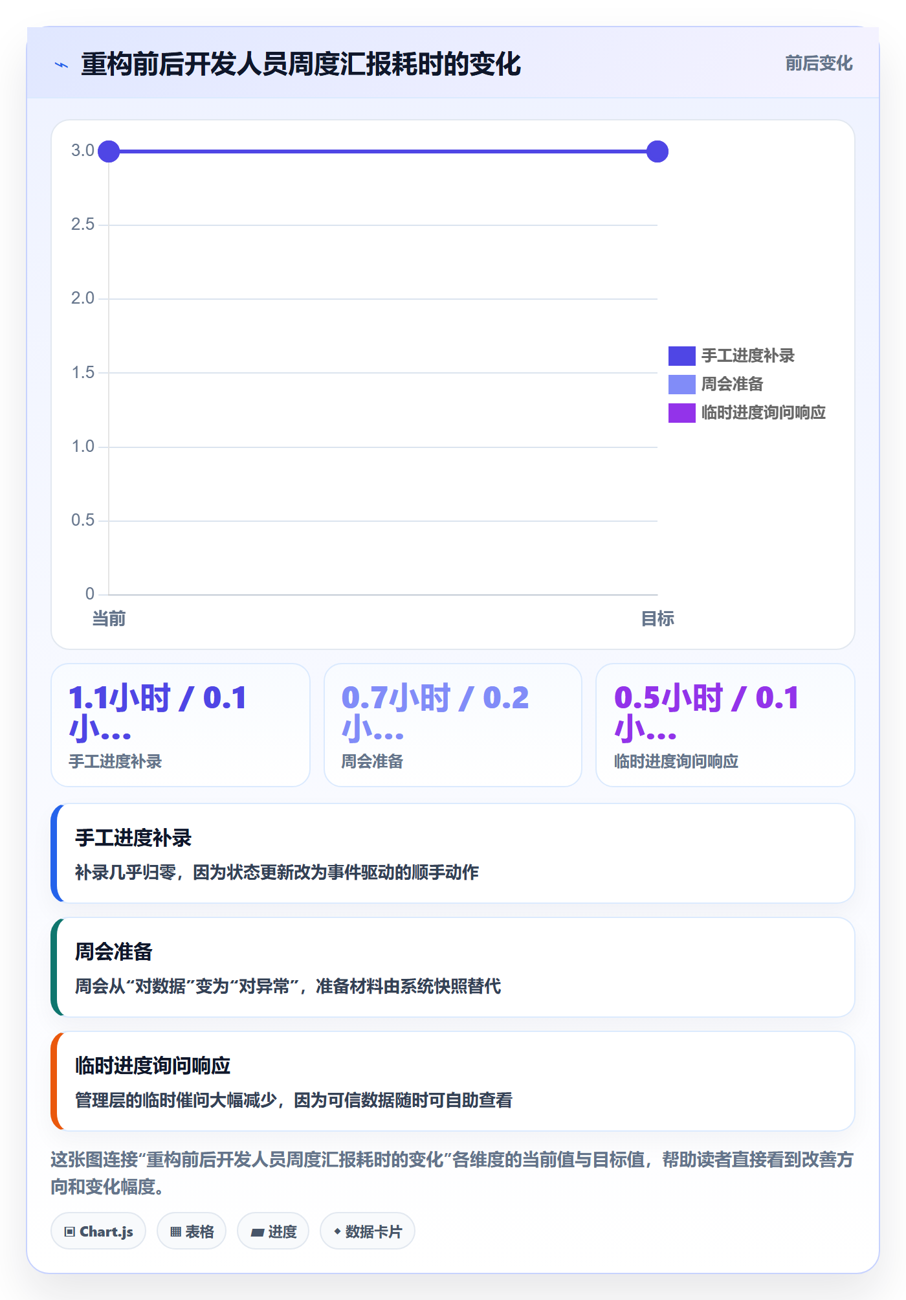Click the 手工进度补录 legend label

pos(747,355)
